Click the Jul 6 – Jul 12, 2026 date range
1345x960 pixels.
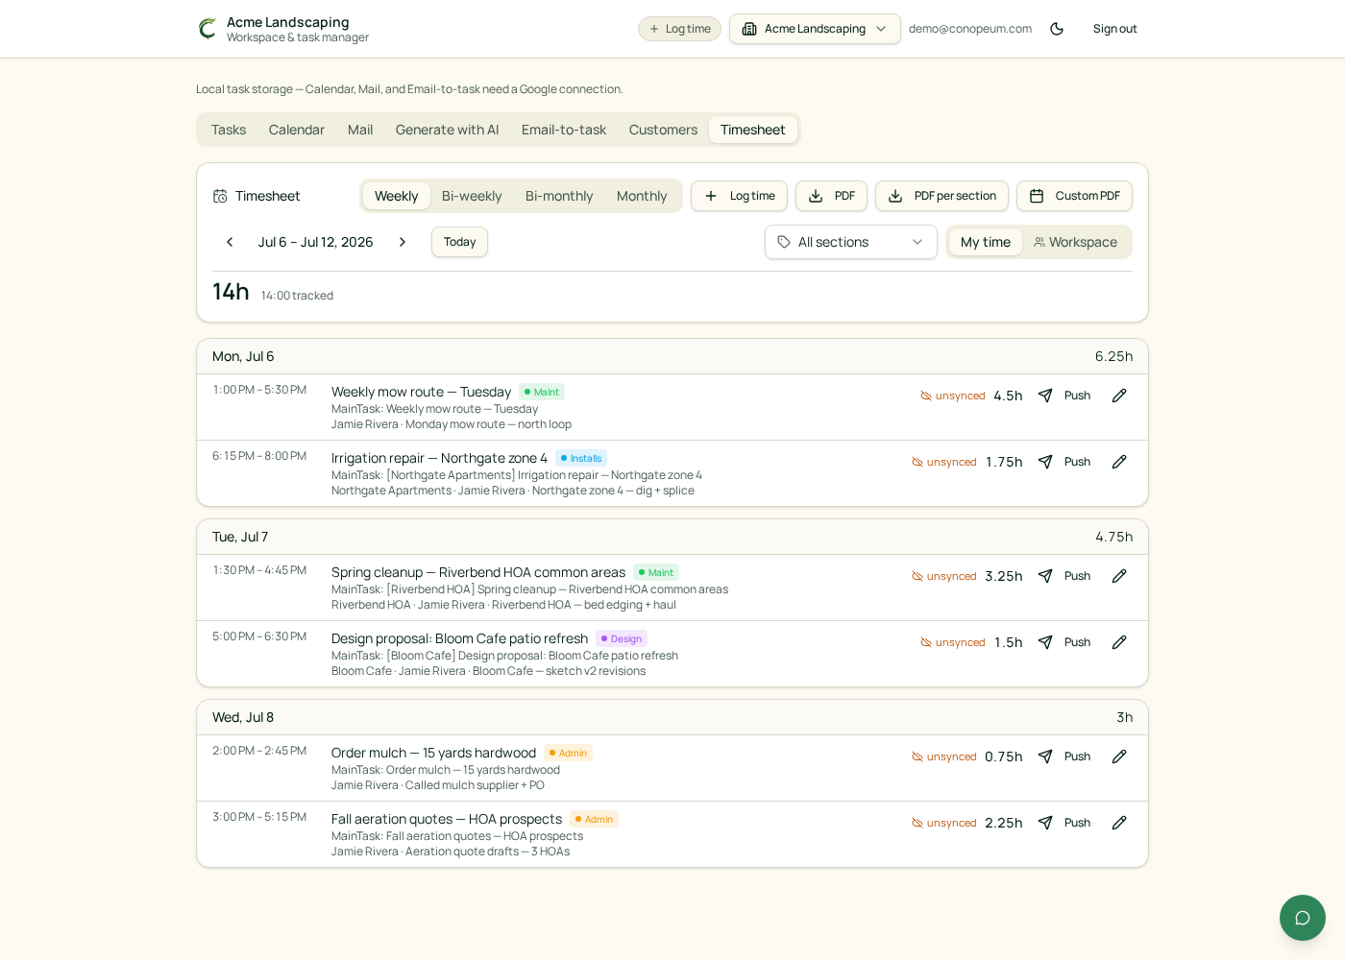click(x=315, y=242)
